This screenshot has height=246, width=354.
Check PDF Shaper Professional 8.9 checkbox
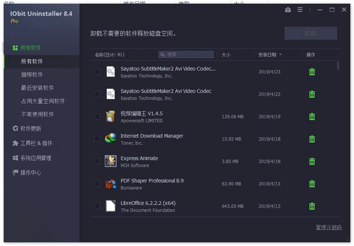97,184
